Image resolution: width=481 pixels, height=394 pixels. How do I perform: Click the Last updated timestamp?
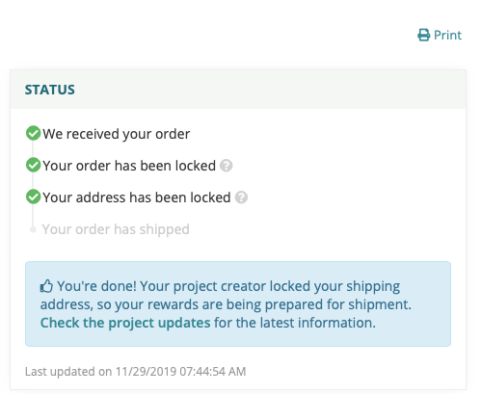[136, 372]
